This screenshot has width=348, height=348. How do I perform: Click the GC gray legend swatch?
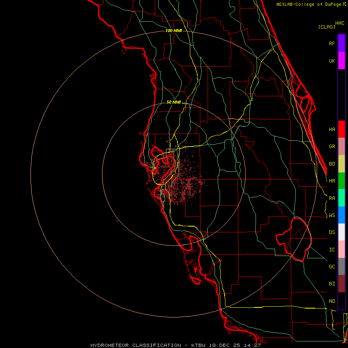click(341, 266)
